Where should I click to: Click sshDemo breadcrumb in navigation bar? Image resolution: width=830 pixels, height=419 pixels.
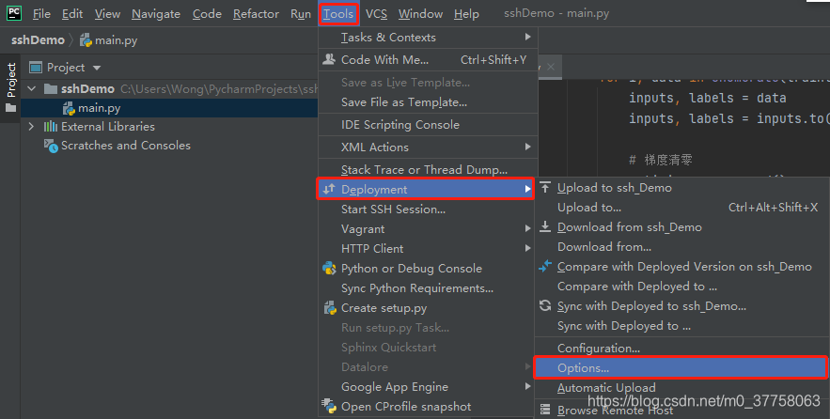38,40
